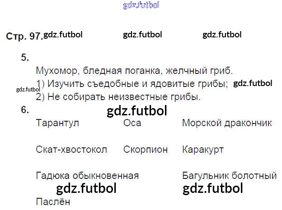Screen dimensions: 282x210
Task: Click the word "Скорпион"
Action: point(145,149)
